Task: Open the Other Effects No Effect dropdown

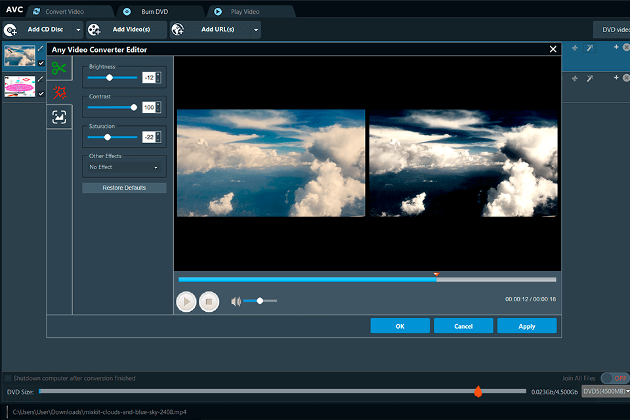Action: pos(123,167)
